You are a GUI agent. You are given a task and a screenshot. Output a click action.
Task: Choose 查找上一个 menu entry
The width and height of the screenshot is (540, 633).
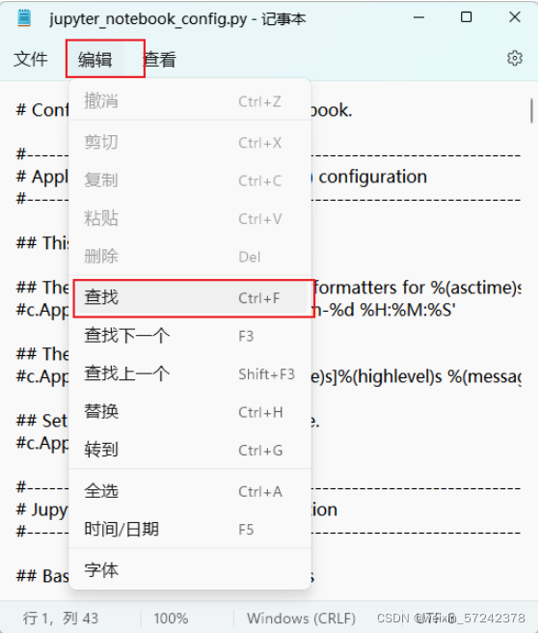[191, 373]
